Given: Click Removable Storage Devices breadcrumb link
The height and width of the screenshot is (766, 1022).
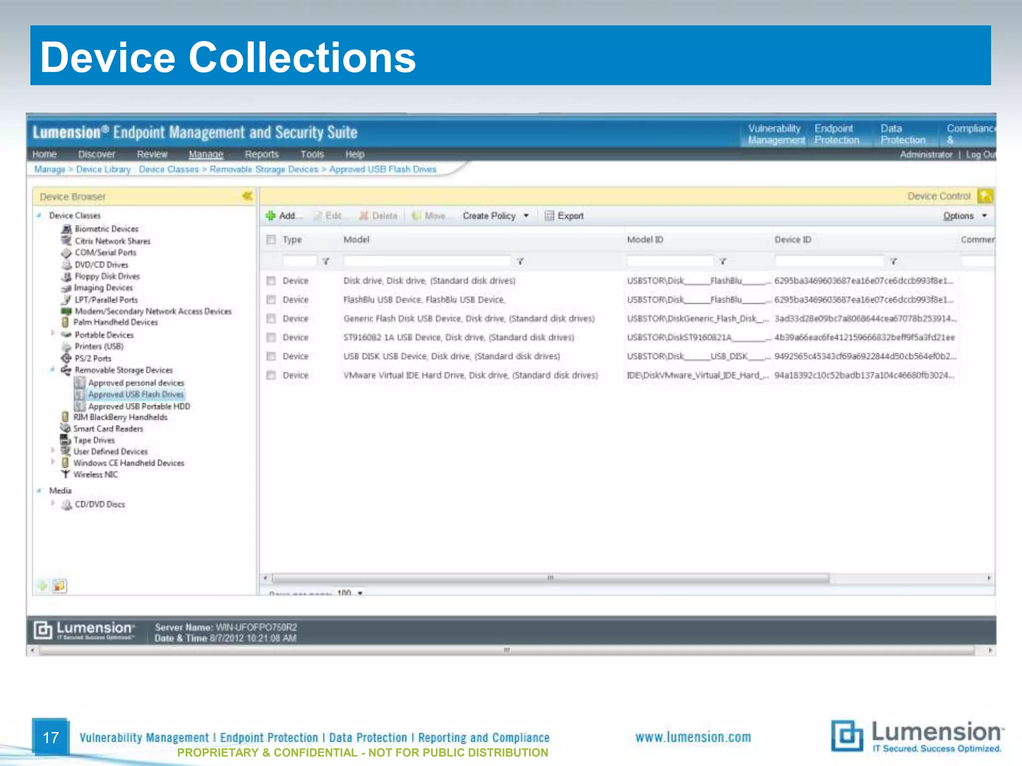Looking at the screenshot, I should [263, 170].
